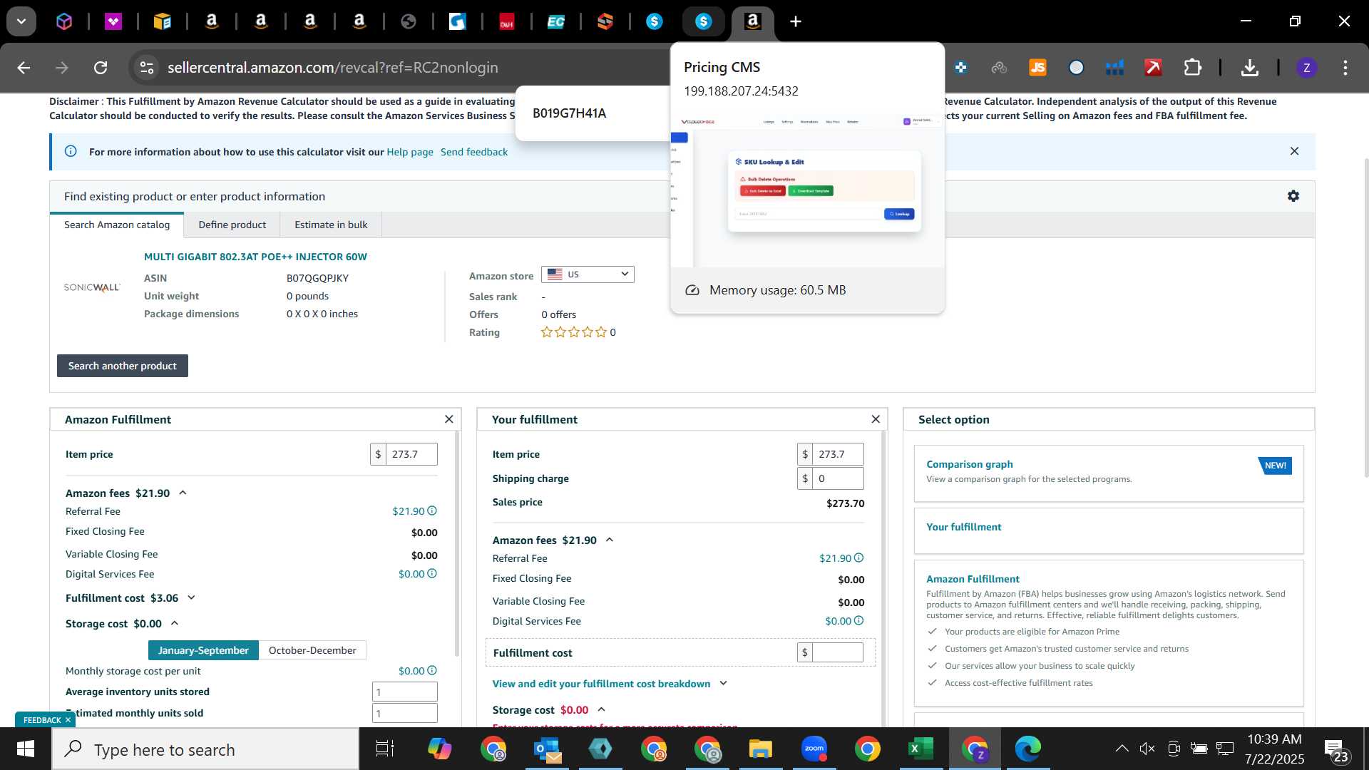Open the tab search dropdown arrow
This screenshot has width=1369, height=770.
point(21,21)
